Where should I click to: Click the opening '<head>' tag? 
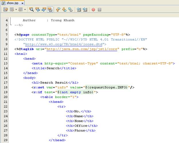click(x=29, y=59)
